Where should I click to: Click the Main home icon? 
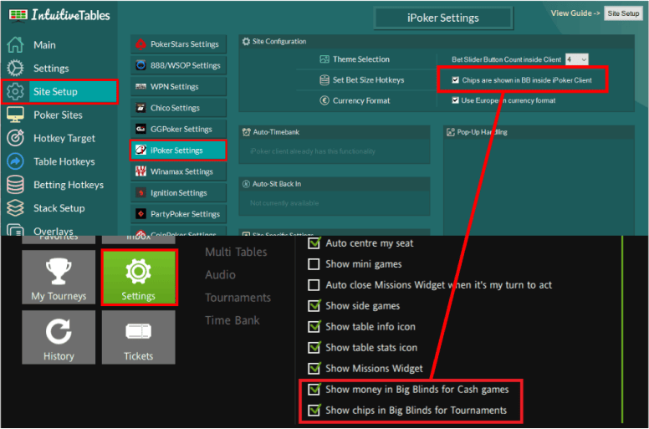[15, 44]
